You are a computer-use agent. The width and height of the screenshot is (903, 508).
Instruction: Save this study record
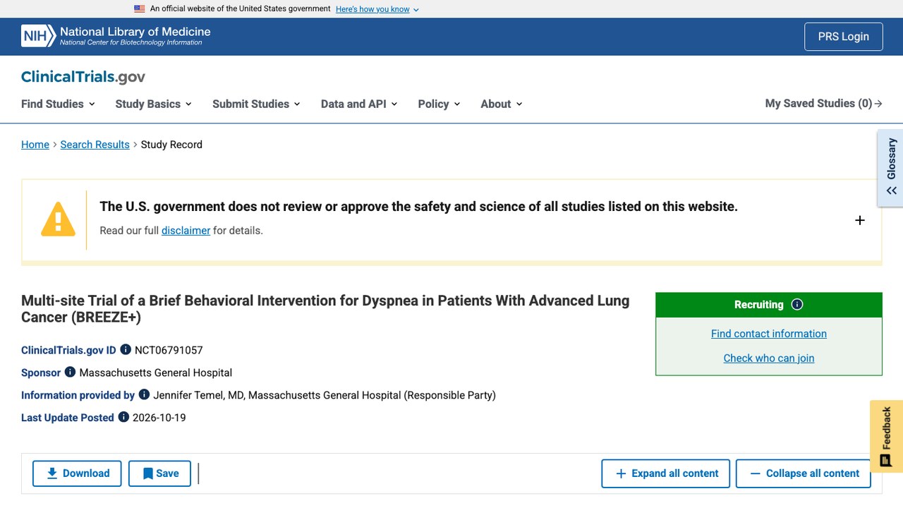tap(160, 473)
